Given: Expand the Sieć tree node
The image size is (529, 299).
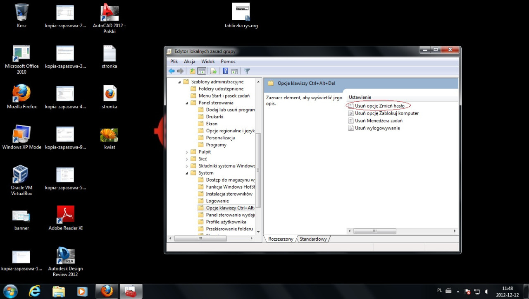Looking at the screenshot, I should [187, 159].
